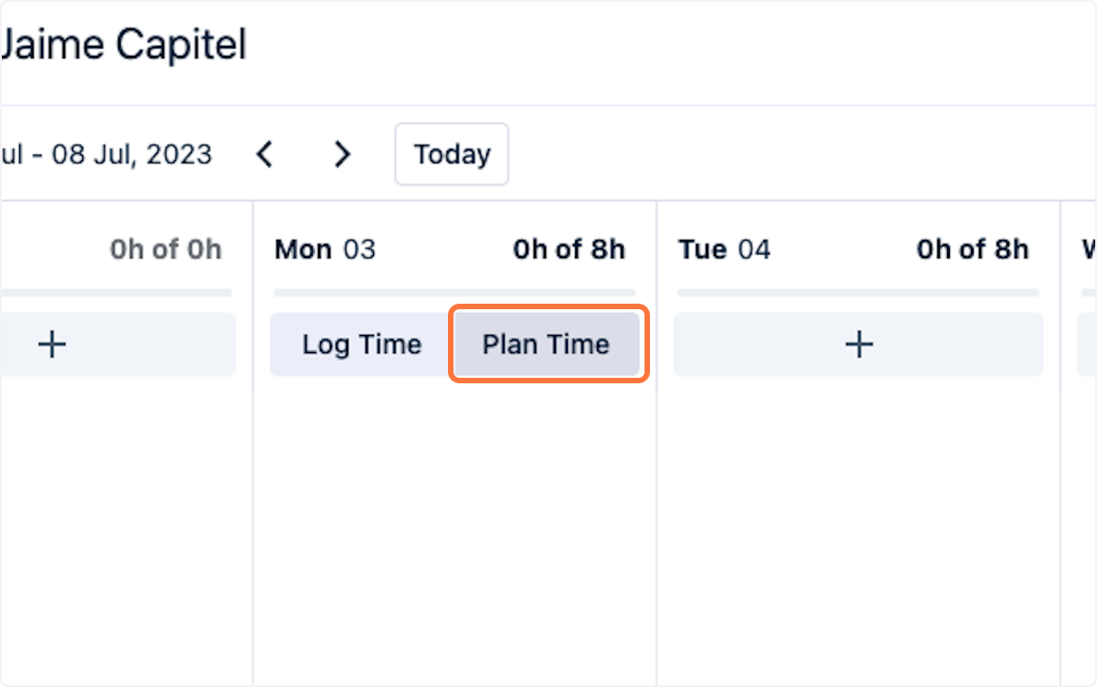Click the Jaime Capitel page title
This screenshot has width=1097, height=687.
tap(123, 45)
